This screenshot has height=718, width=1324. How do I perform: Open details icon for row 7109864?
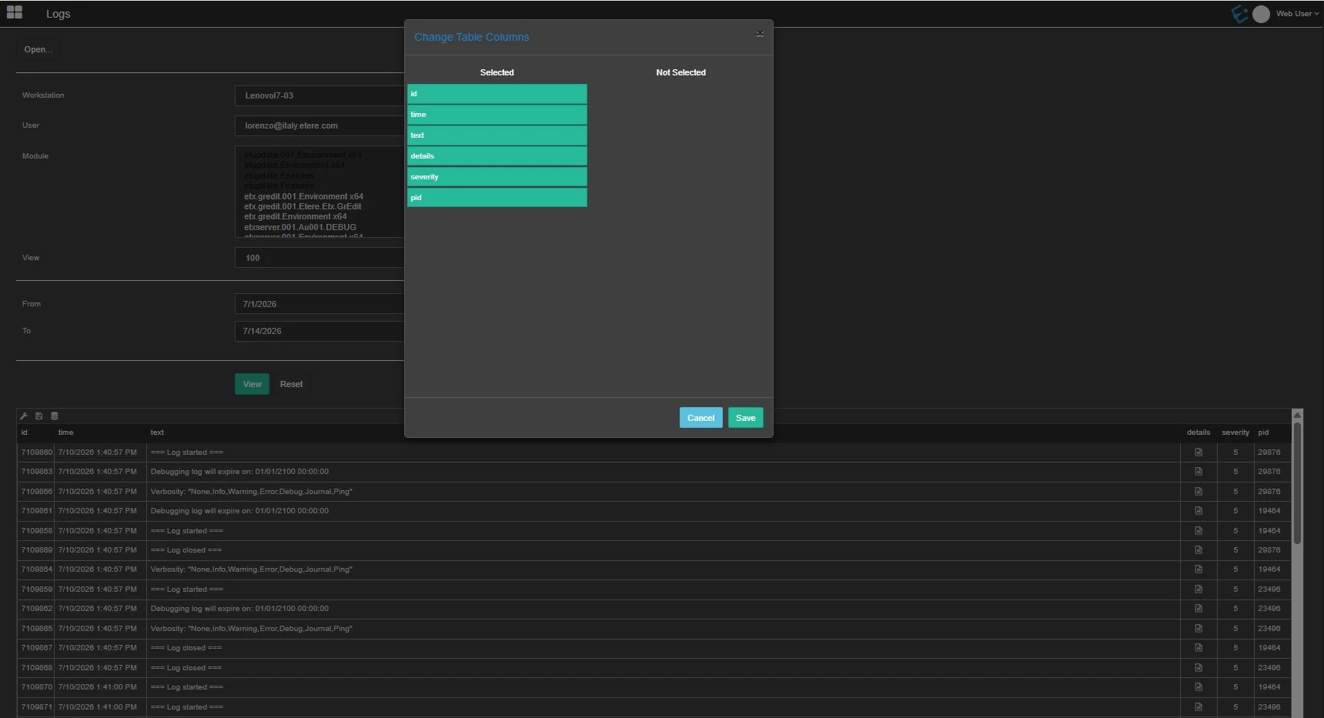pyautogui.click(x=1199, y=569)
